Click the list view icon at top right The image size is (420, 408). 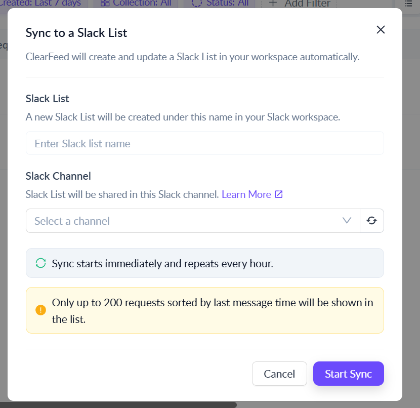point(408,4)
